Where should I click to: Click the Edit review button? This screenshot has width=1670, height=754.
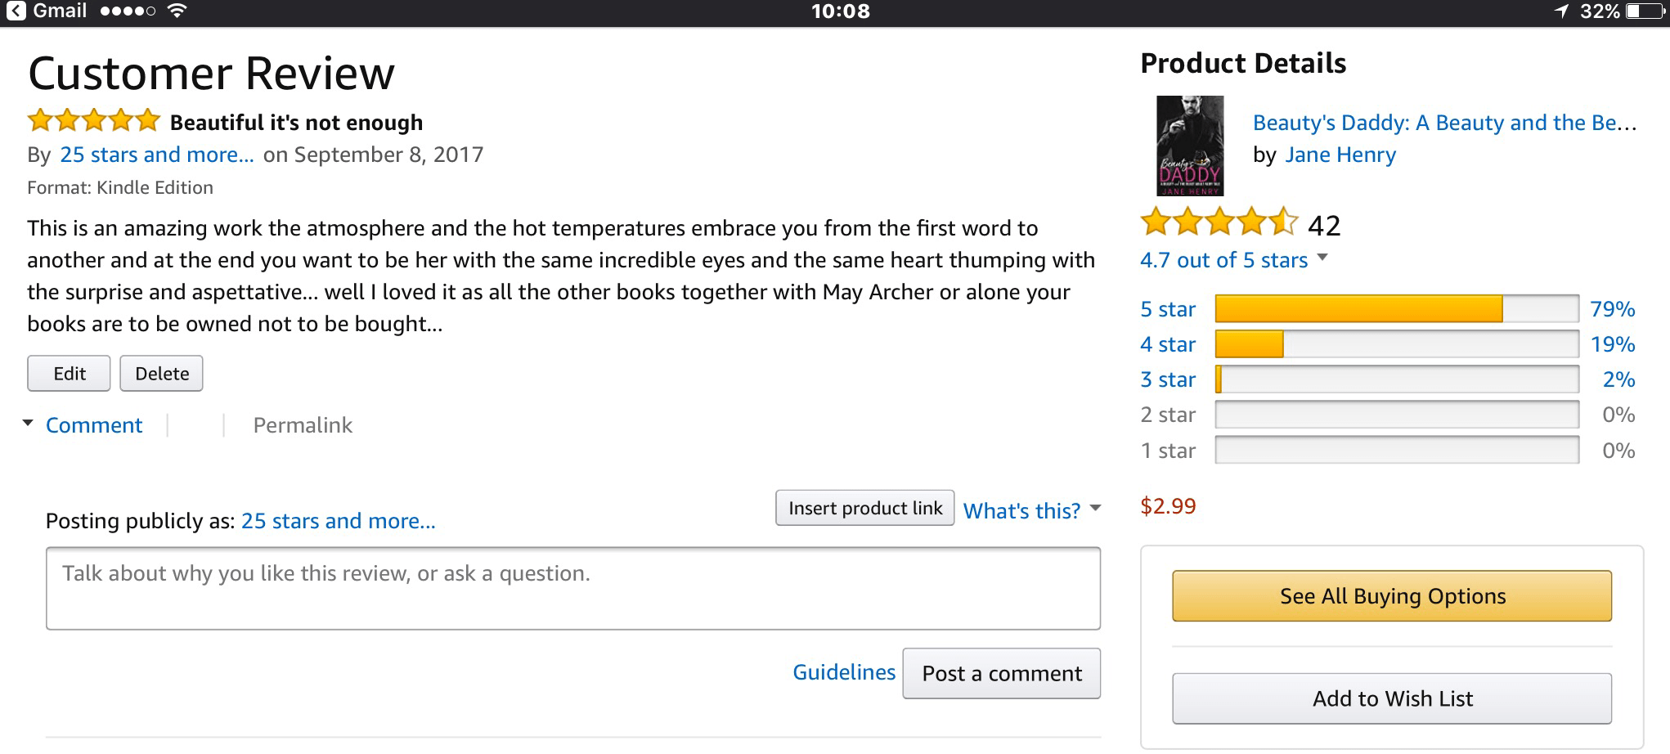pyautogui.click(x=69, y=374)
